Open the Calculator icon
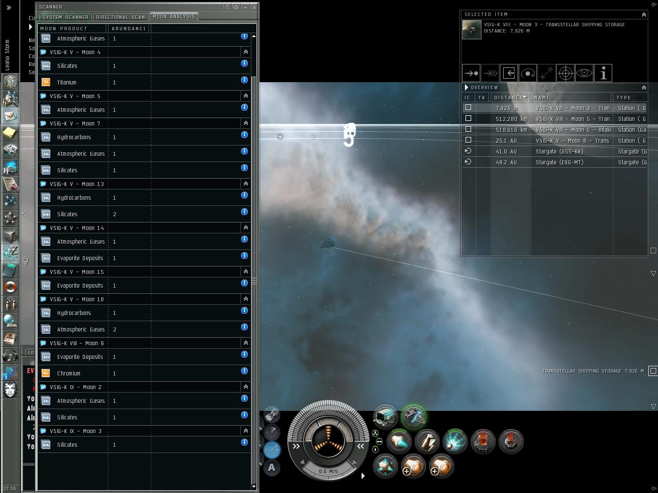 coord(10,270)
